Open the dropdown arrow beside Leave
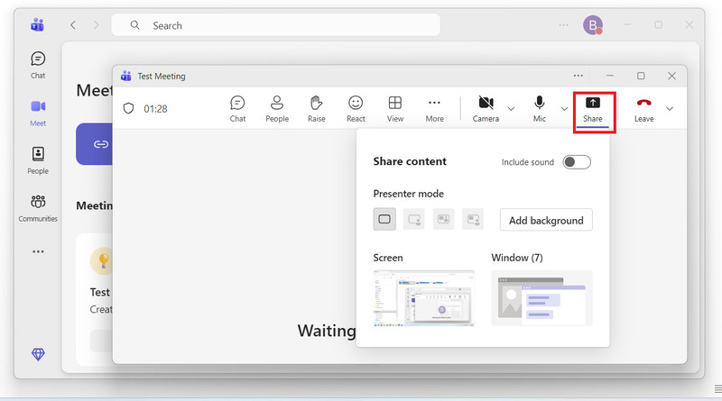The image size is (722, 401). (x=669, y=109)
